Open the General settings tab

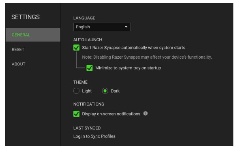pyautogui.click(x=33, y=35)
